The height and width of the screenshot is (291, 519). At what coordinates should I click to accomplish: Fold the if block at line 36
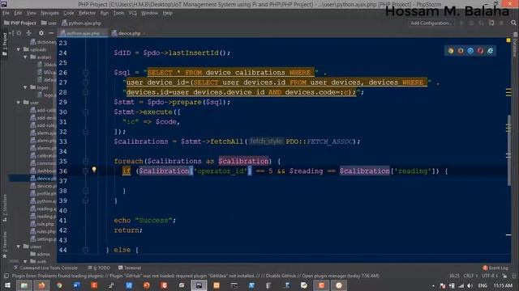tap(85, 171)
